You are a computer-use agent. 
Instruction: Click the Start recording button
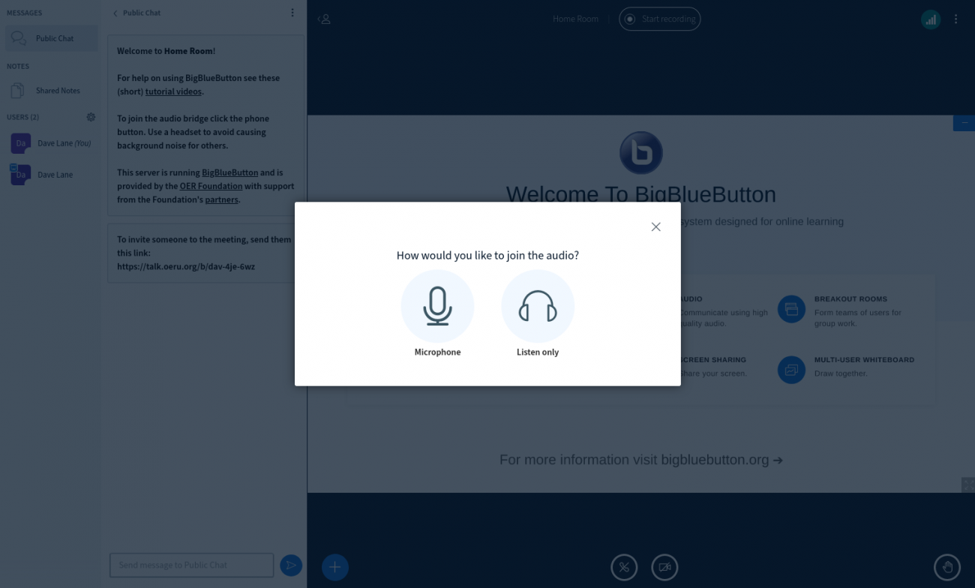(x=660, y=19)
